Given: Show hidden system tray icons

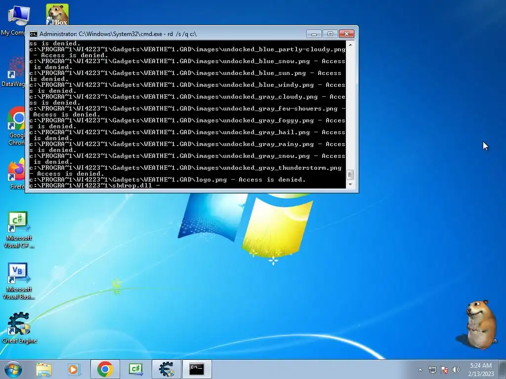Looking at the screenshot, I should pos(420,370).
